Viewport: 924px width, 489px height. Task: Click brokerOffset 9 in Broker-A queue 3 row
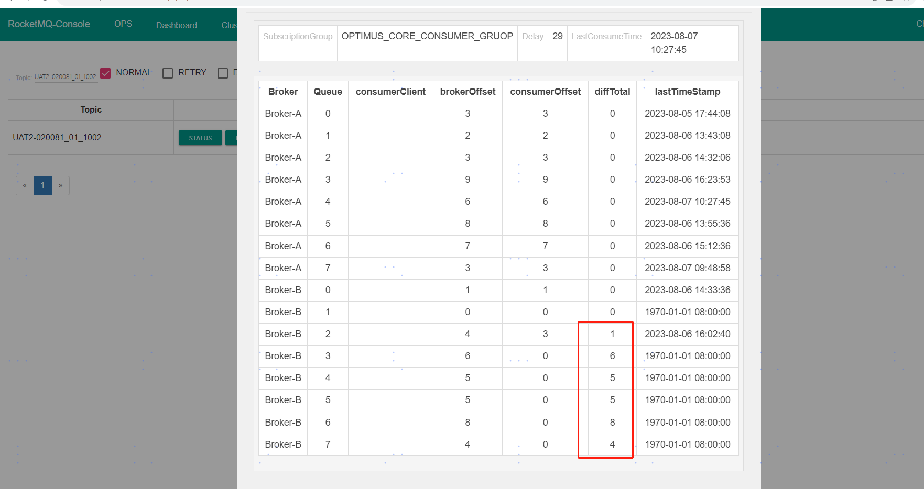pos(468,180)
